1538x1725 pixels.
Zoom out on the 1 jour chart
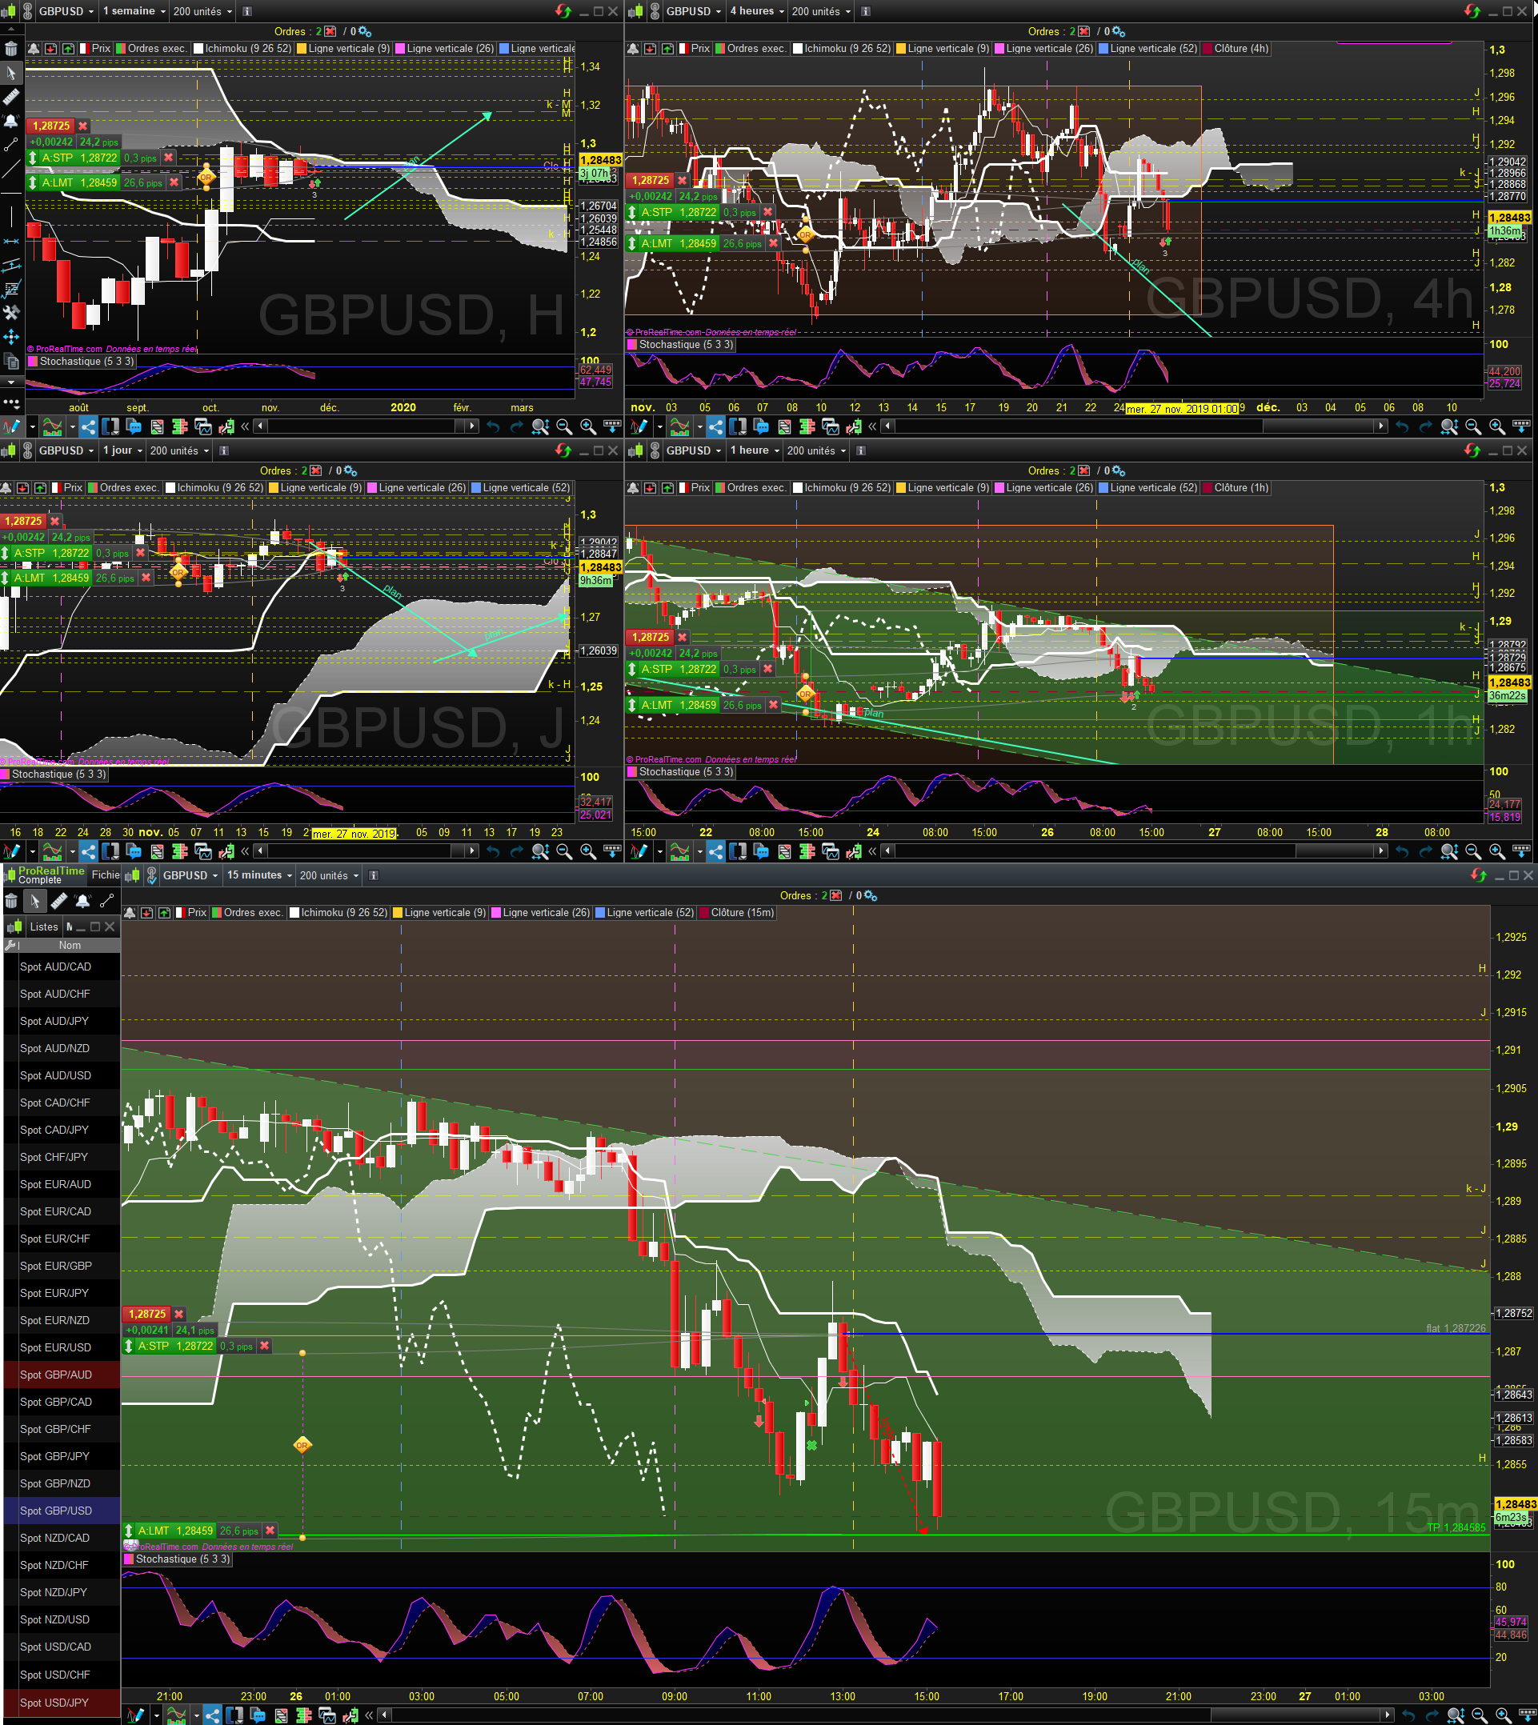[564, 850]
